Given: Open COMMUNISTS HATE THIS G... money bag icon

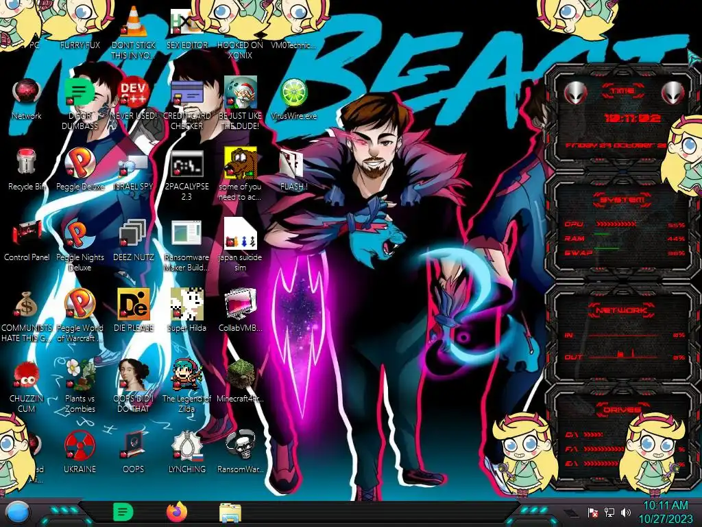Looking at the screenshot, I should [27, 316].
